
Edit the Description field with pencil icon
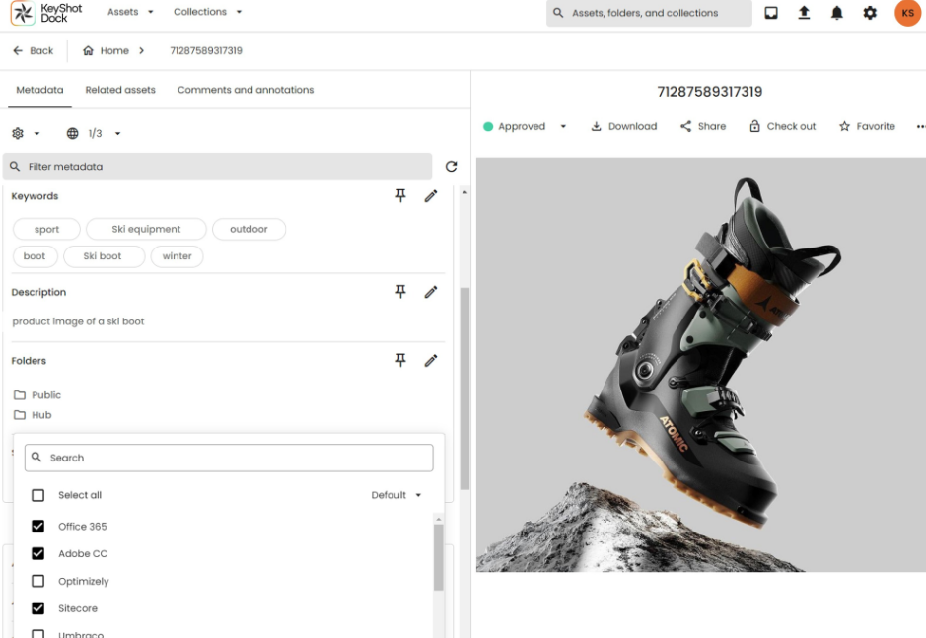click(431, 292)
